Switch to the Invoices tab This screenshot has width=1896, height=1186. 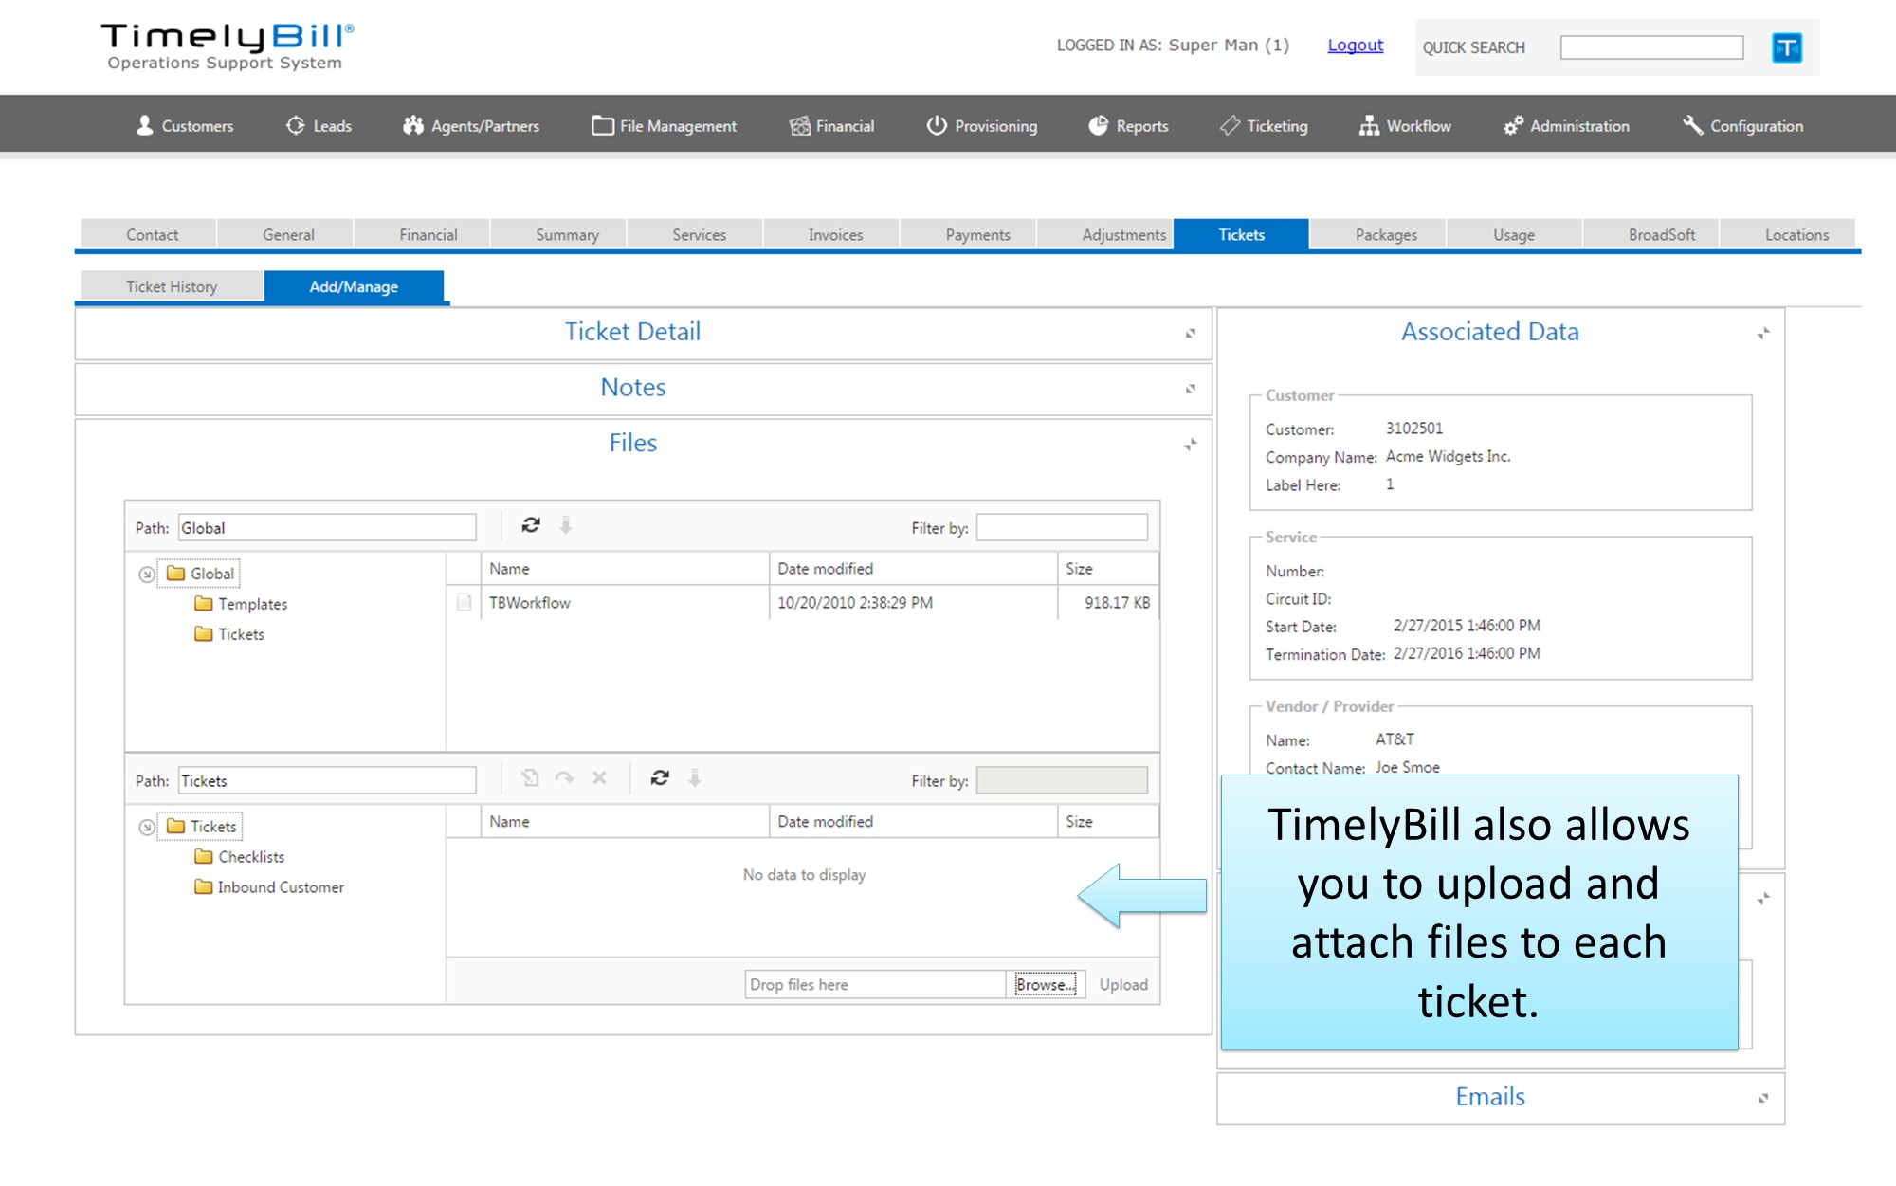tap(834, 235)
